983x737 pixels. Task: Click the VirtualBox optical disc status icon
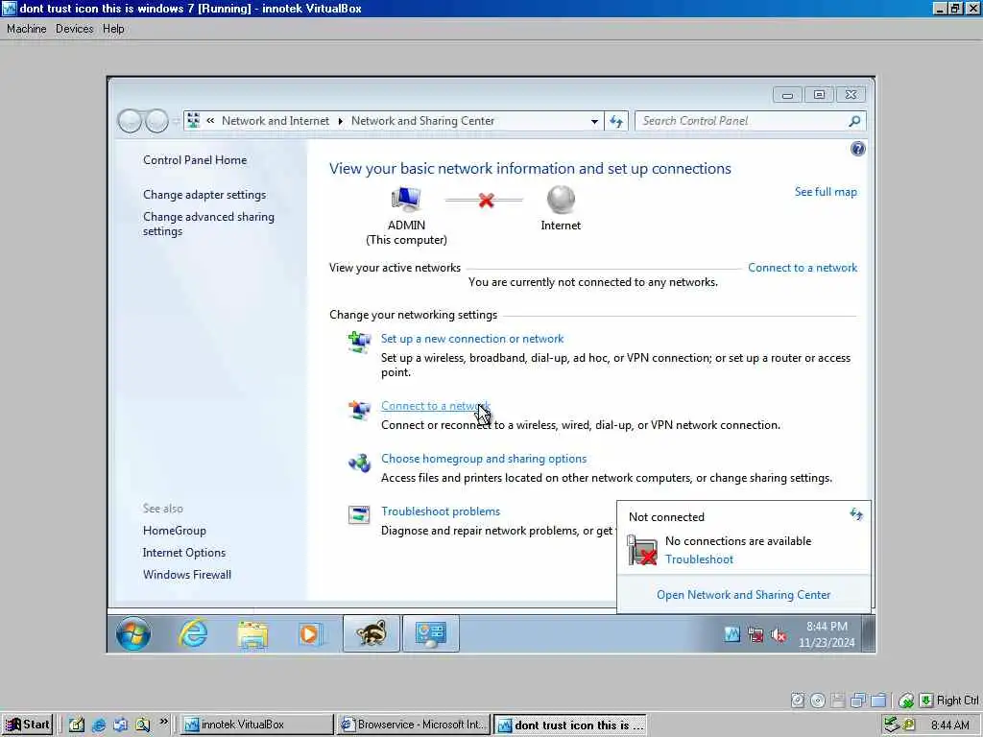coord(818,700)
